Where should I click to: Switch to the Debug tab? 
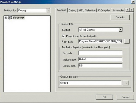(72, 10)
